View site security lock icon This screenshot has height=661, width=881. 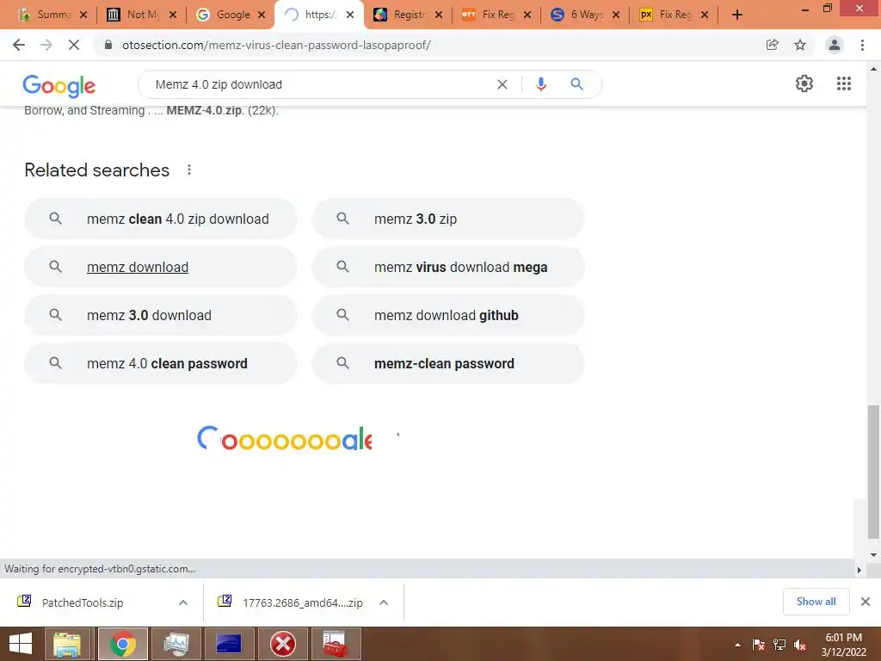point(108,45)
